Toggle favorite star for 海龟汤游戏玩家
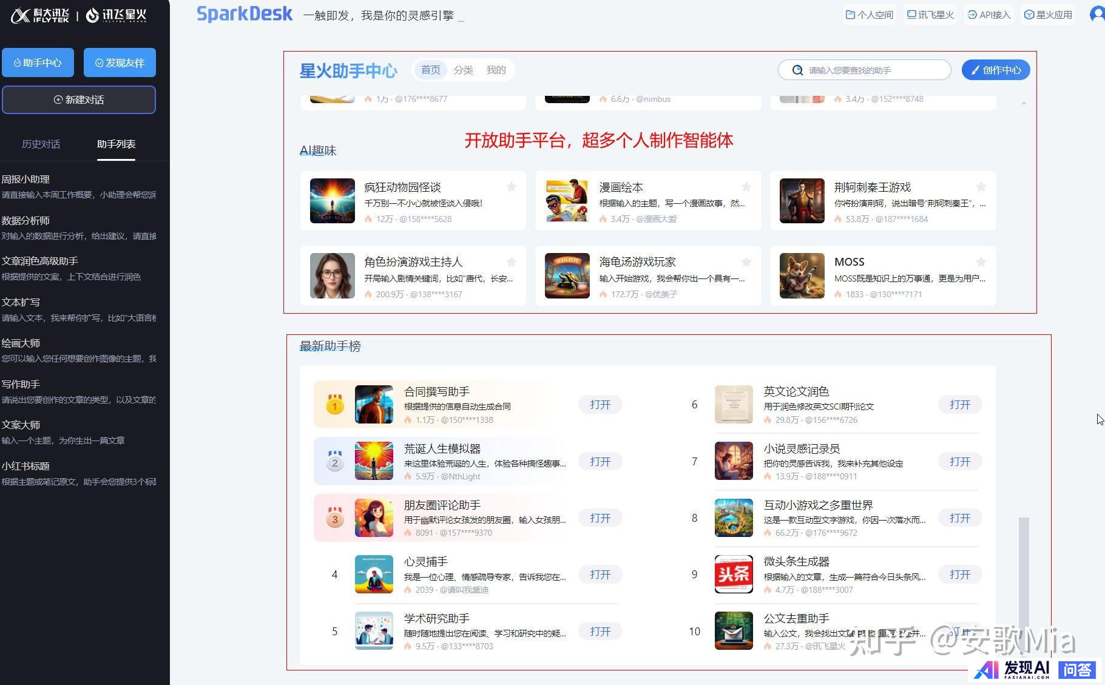 click(746, 262)
